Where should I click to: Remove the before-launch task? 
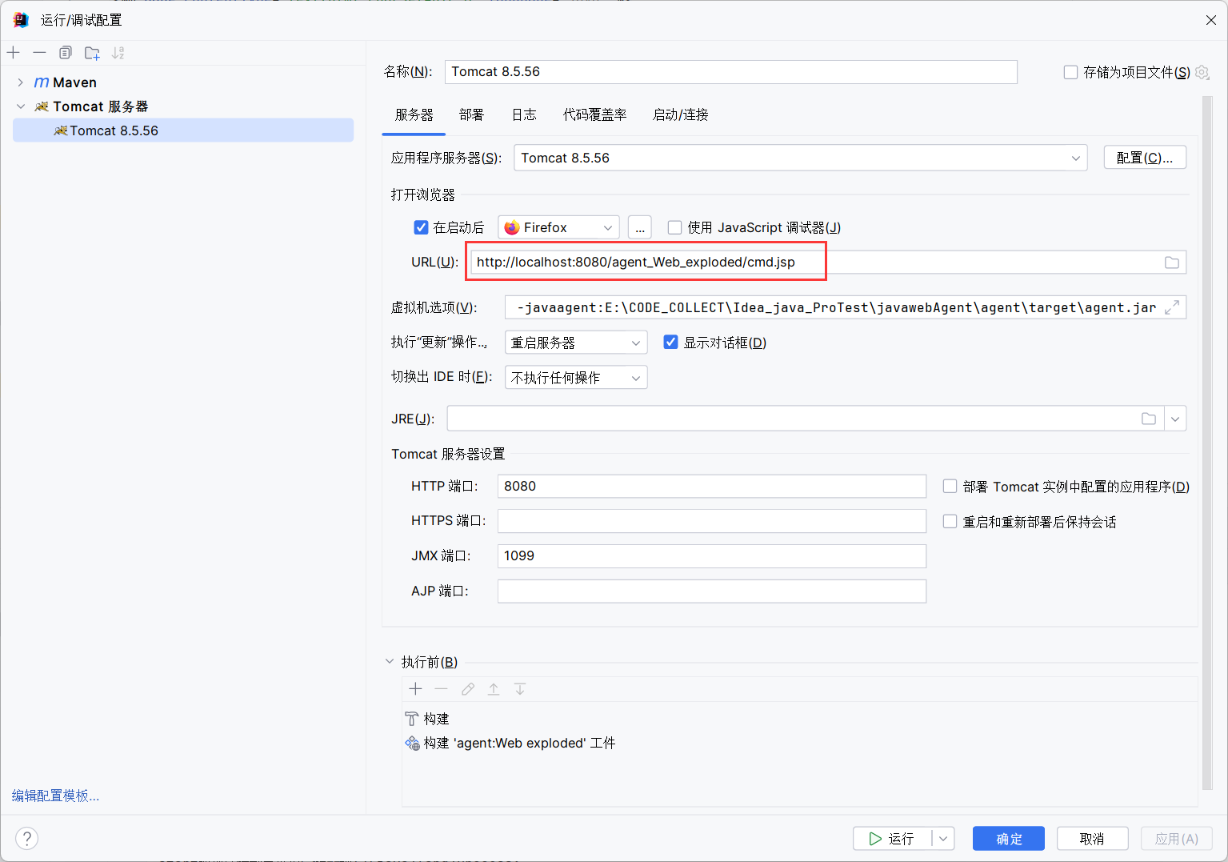(x=441, y=689)
